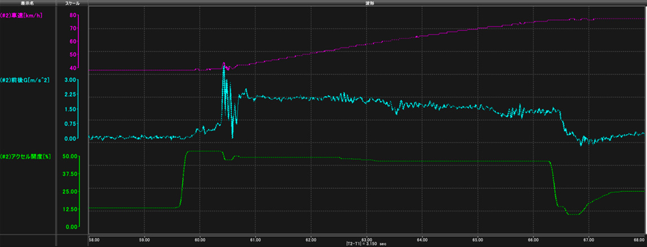Click the 50.00 mark on green accelerator scale
The height and width of the screenshot is (247, 647).
(x=70, y=156)
